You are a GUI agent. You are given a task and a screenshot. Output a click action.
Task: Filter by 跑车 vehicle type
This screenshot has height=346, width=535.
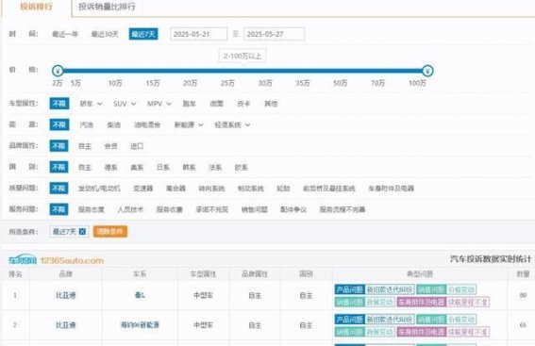[x=189, y=104]
